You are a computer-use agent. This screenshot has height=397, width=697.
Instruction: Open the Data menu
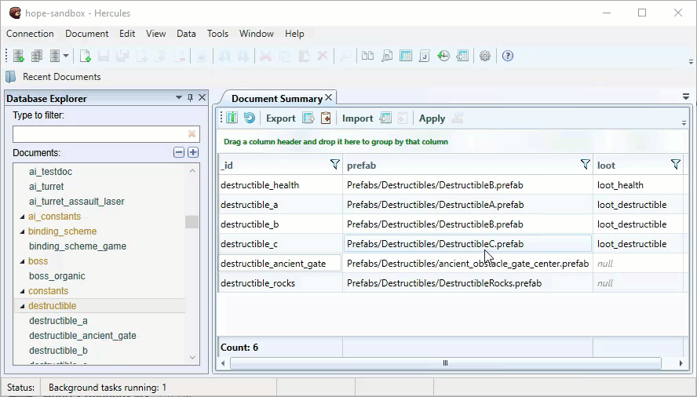tap(186, 34)
